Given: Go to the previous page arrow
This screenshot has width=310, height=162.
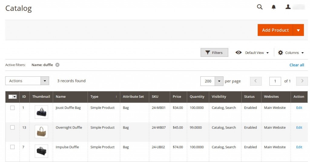Looking at the screenshot, I should click(x=256, y=81).
